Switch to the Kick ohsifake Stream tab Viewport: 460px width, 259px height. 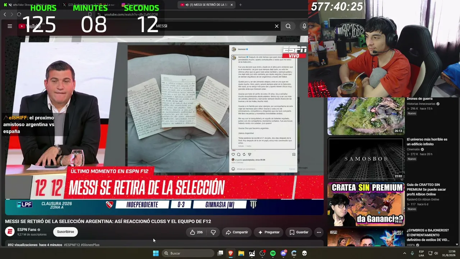pyautogui.click(x=29, y=5)
